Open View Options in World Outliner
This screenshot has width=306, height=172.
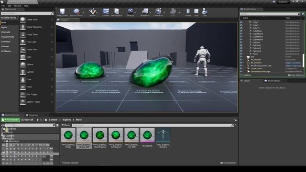(x=296, y=75)
